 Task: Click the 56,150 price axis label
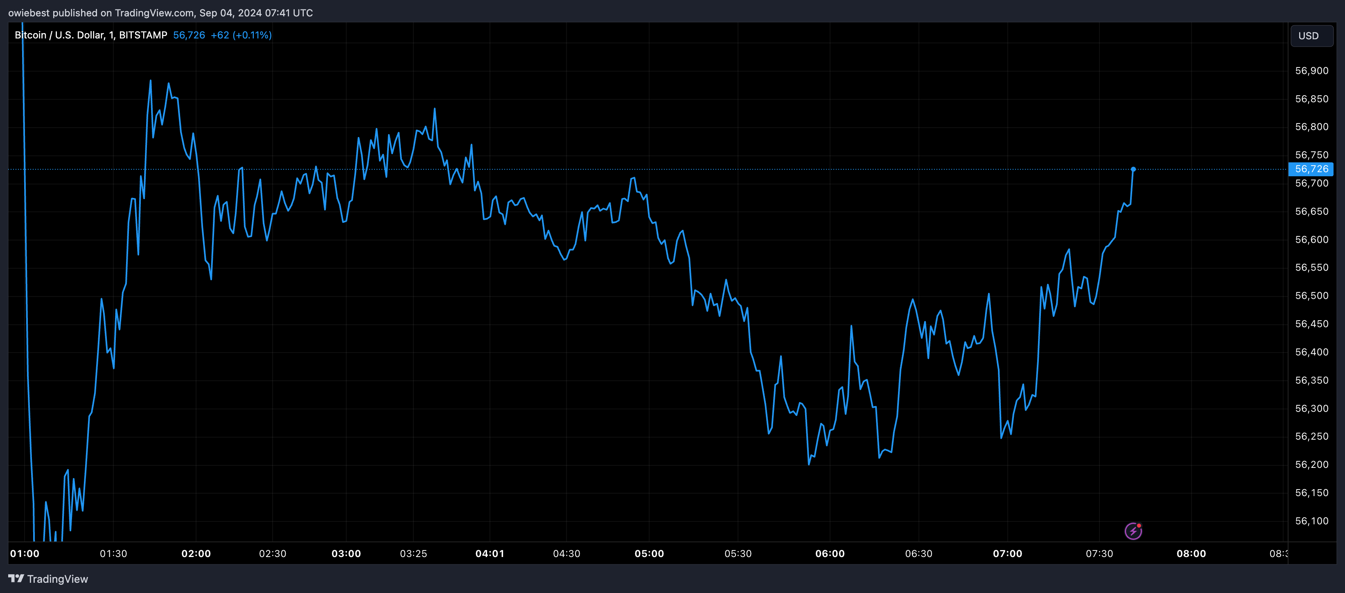click(1311, 493)
